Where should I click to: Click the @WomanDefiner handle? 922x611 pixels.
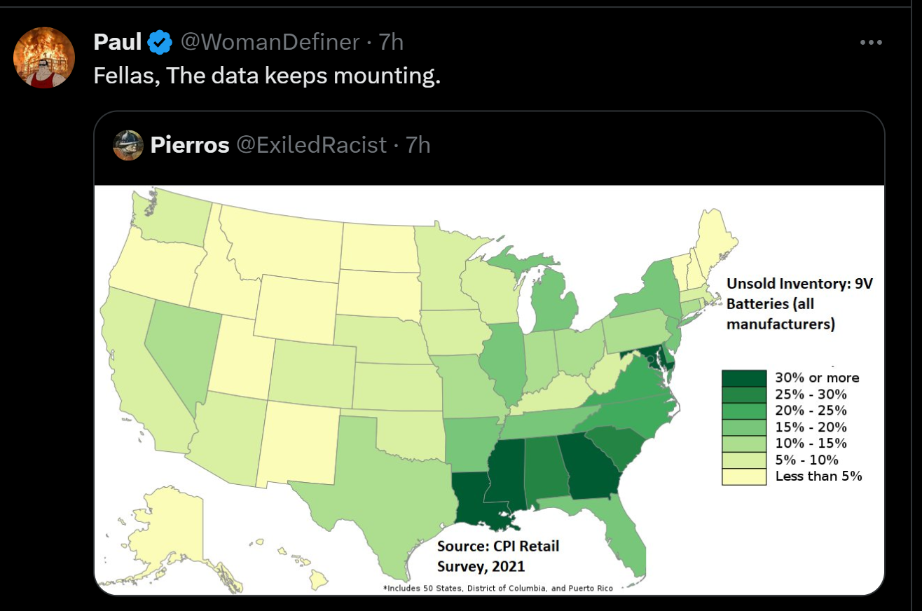coord(270,43)
